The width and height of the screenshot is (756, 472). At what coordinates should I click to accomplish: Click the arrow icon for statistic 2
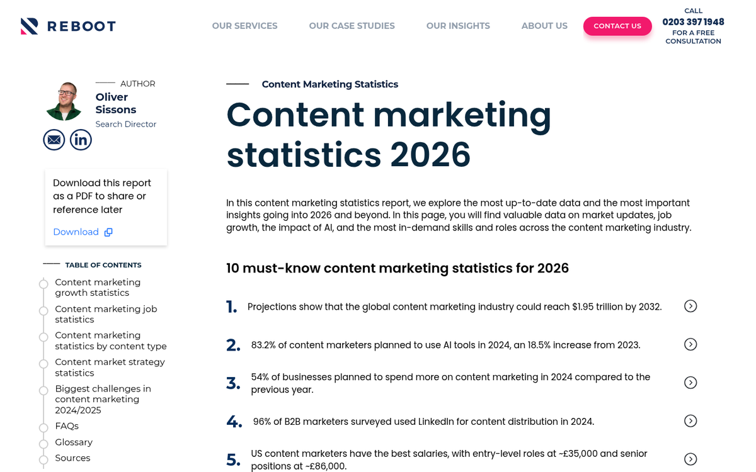[x=690, y=344]
